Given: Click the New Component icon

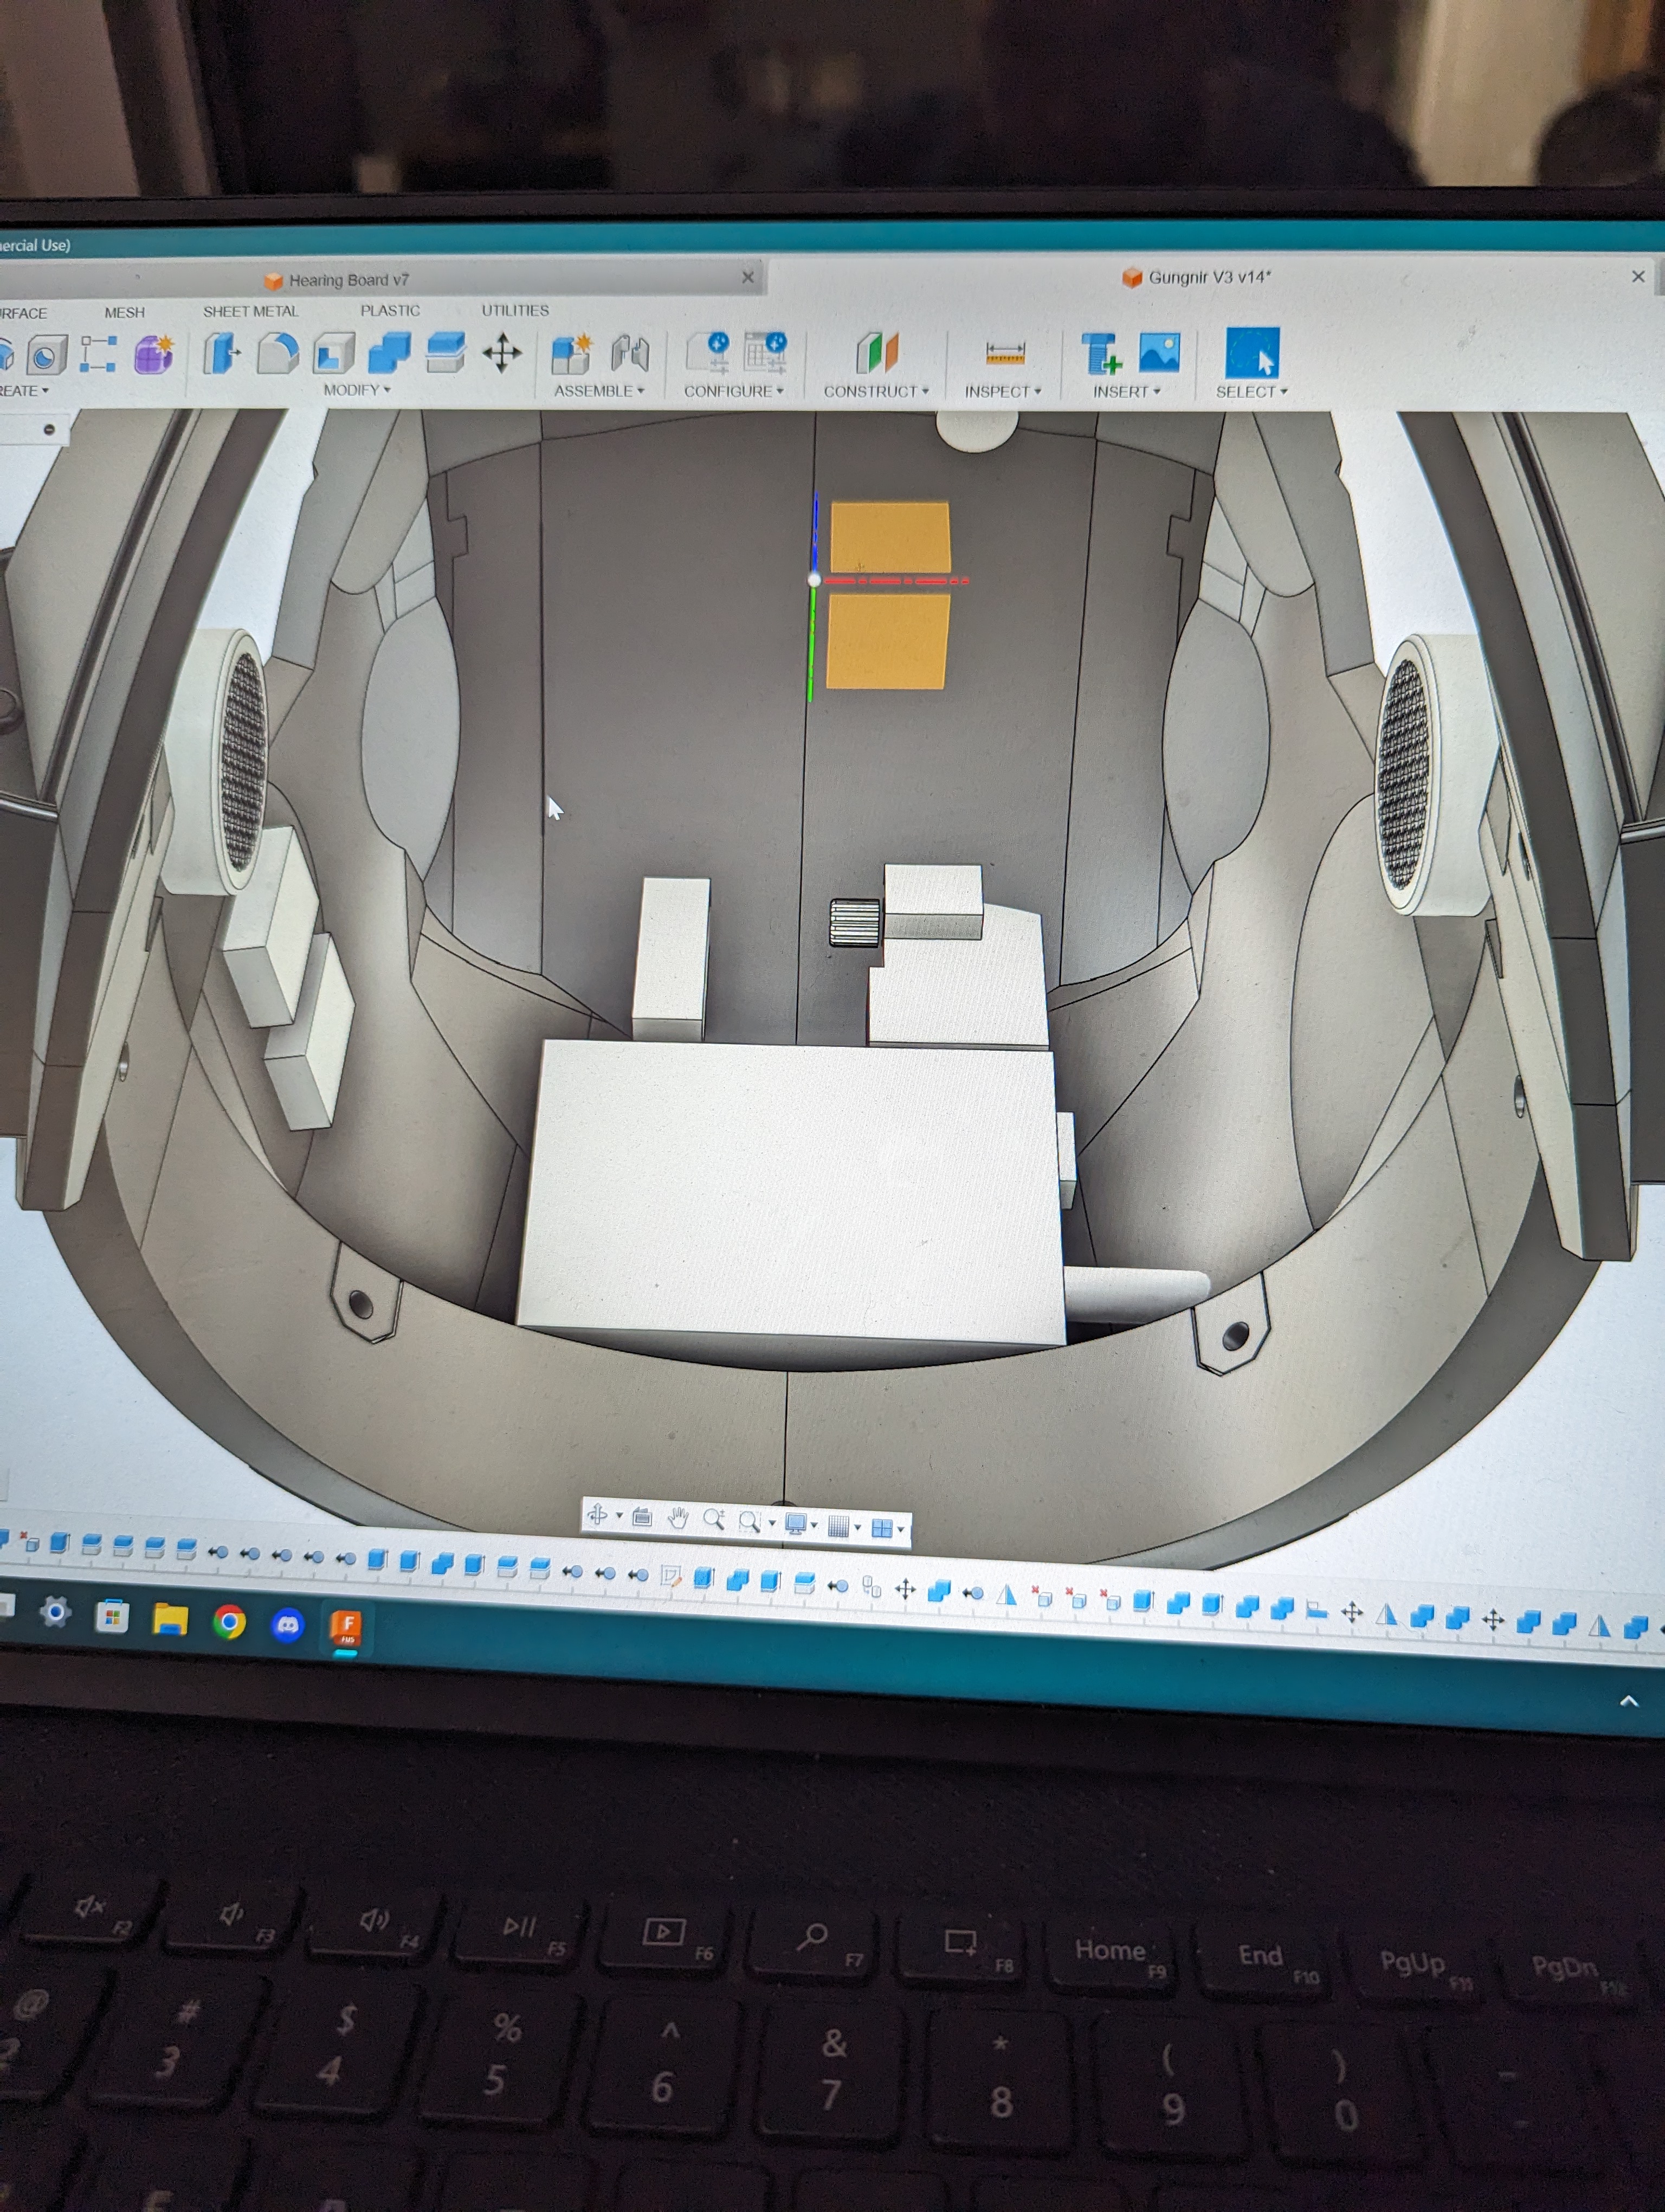Looking at the screenshot, I should point(572,354).
